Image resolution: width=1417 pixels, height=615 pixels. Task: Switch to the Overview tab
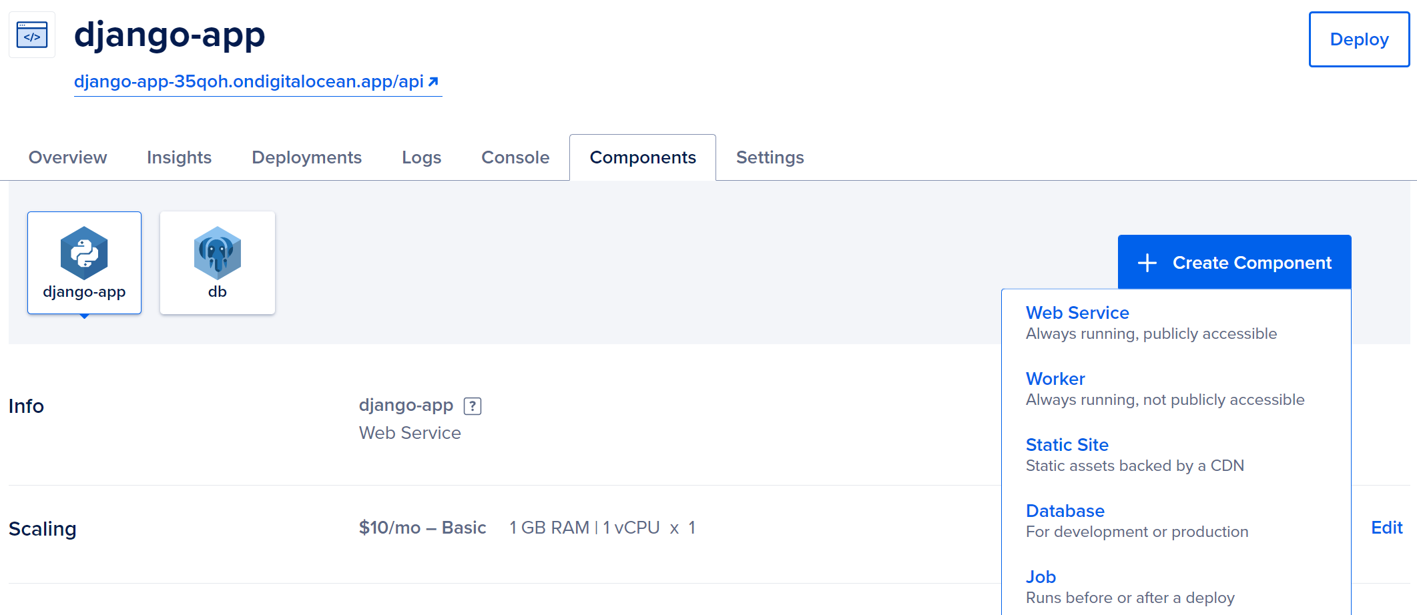click(67, 157)
